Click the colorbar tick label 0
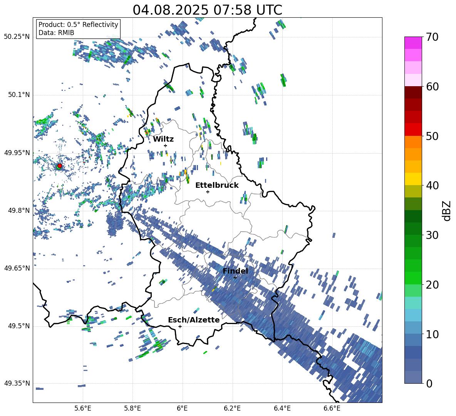456x416 pixels. [429, 383]
